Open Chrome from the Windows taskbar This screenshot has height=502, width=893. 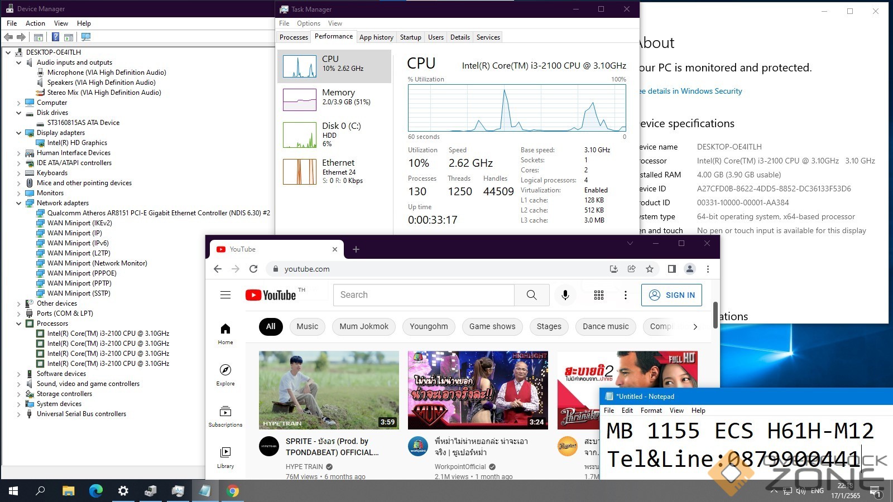click(x=233, y=491)
